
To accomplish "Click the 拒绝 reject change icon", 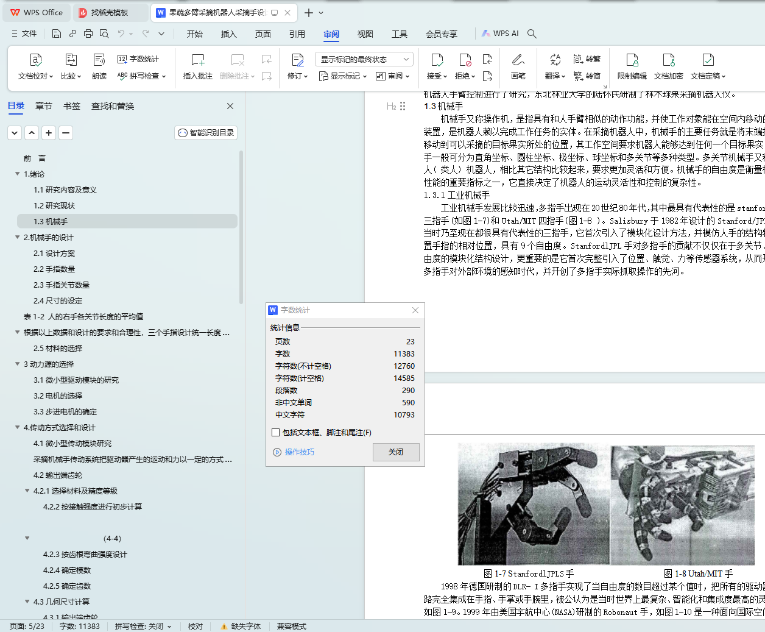I will click(x=465, y=60).
